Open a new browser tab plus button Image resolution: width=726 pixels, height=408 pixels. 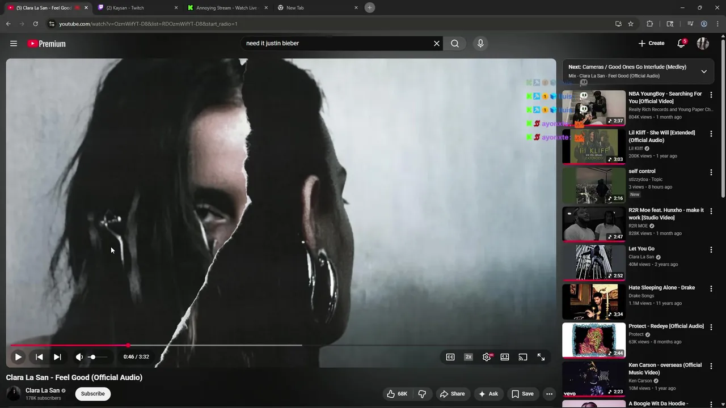click(370, 7)
